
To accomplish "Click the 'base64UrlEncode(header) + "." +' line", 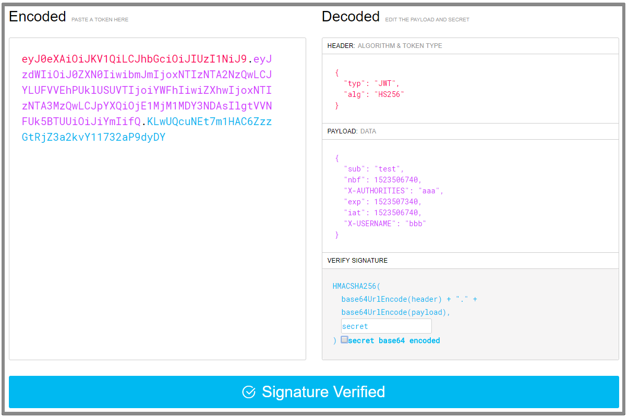I will 409,299.
